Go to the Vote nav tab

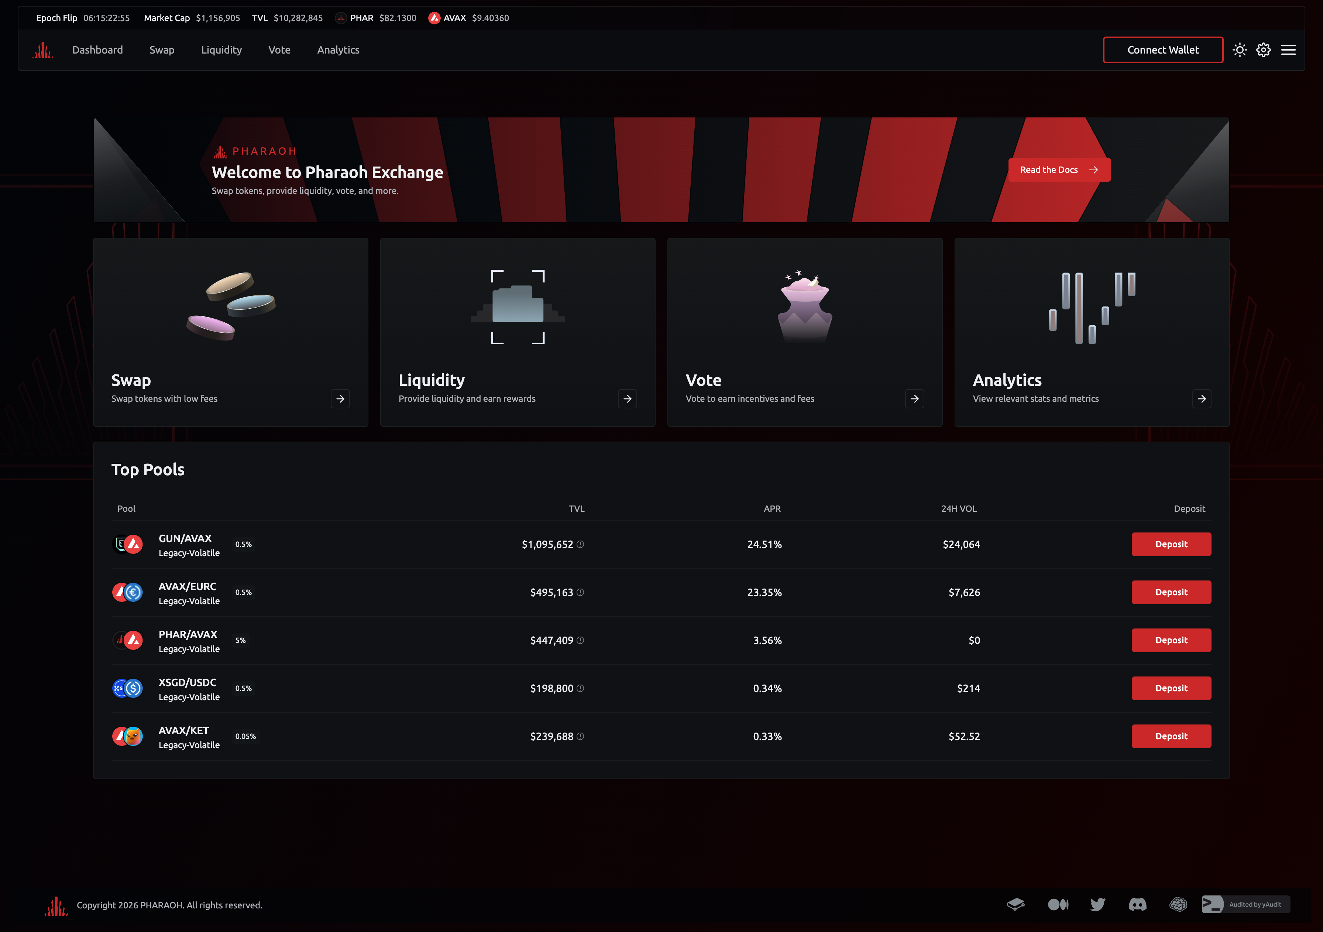[x=279, y=50]
